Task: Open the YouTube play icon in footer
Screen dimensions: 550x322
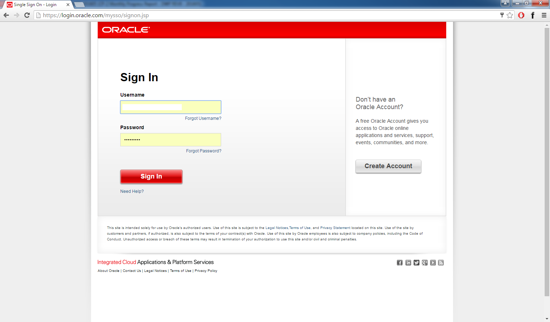Action: pyautogui.click(x=433, y=263)
